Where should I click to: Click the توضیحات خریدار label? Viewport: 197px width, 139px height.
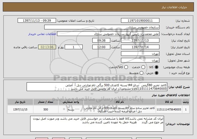[178, 124]
